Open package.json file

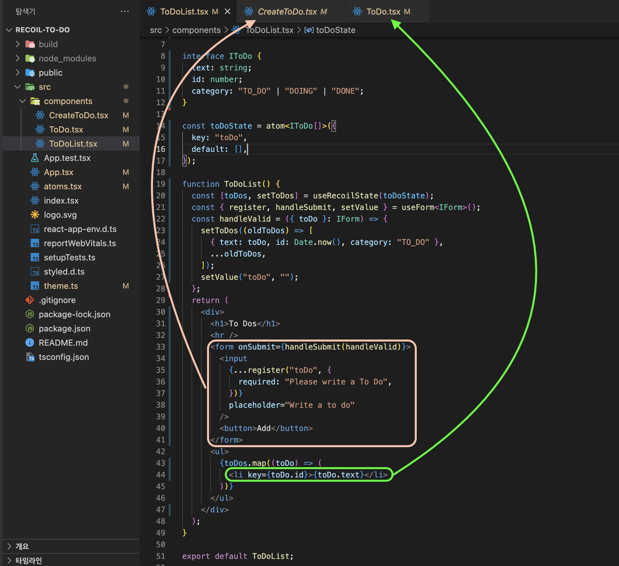tap(64, 329)
